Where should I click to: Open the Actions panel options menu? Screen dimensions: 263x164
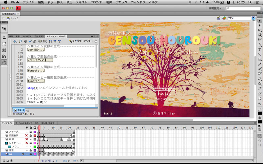pos(97,36)
